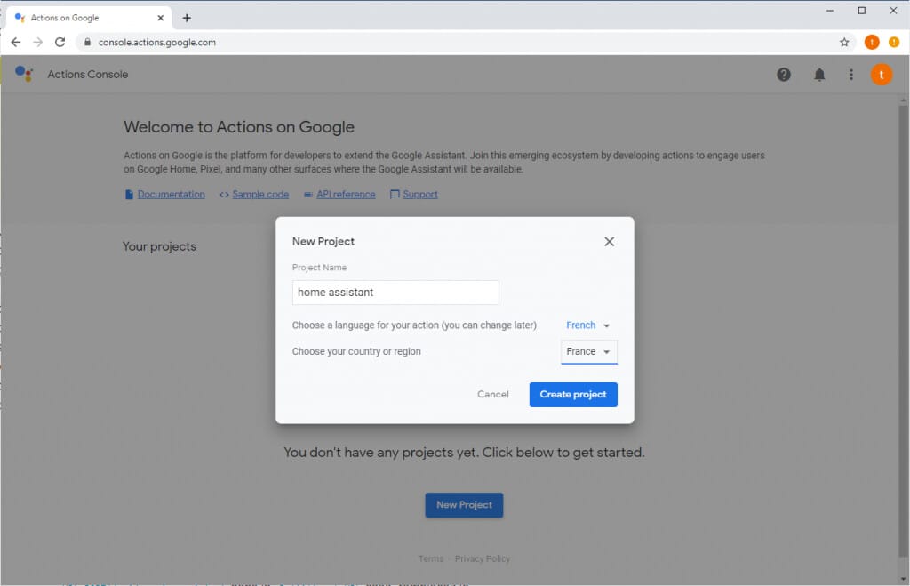
Task: Click the Create project button
Action: point(573,394)
